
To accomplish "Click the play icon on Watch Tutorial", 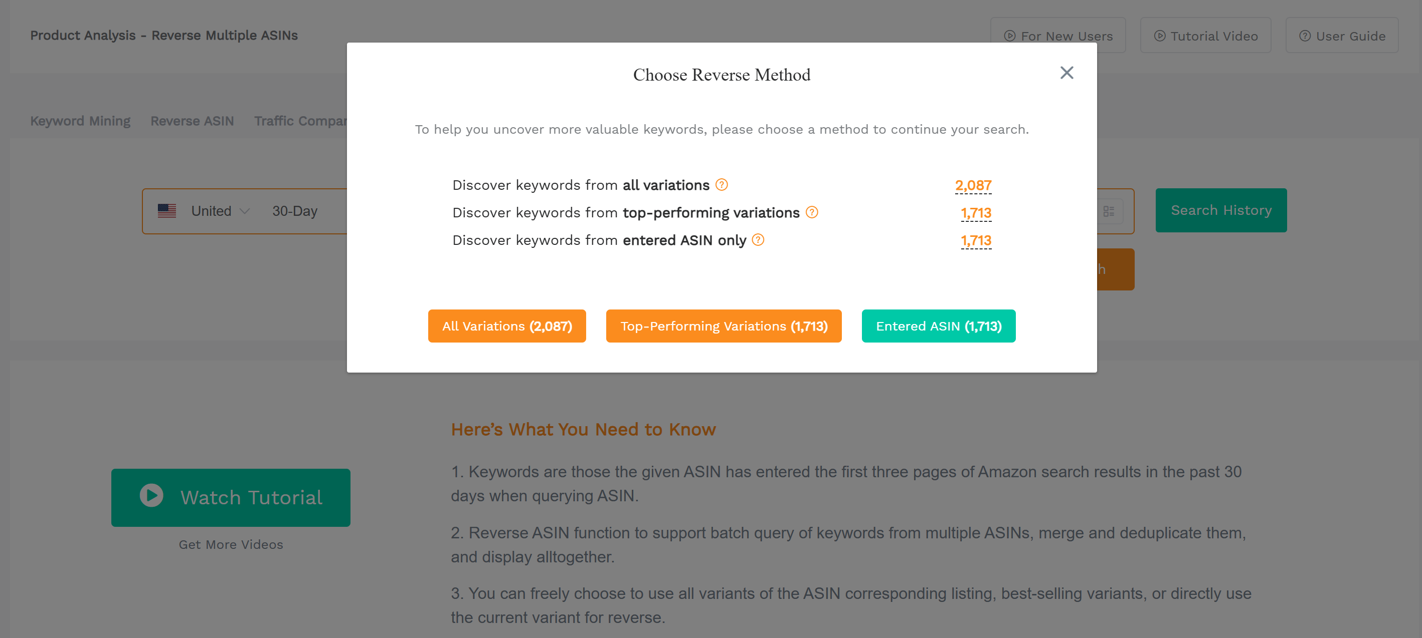I will point(151,495).
